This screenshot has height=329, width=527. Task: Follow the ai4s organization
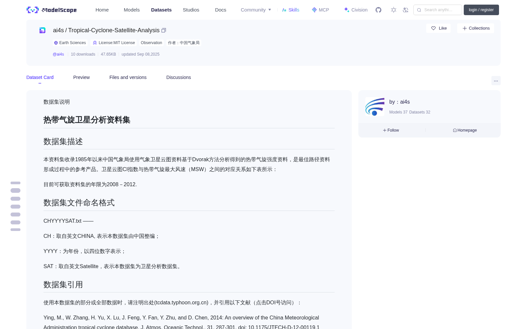click(391, 130)
